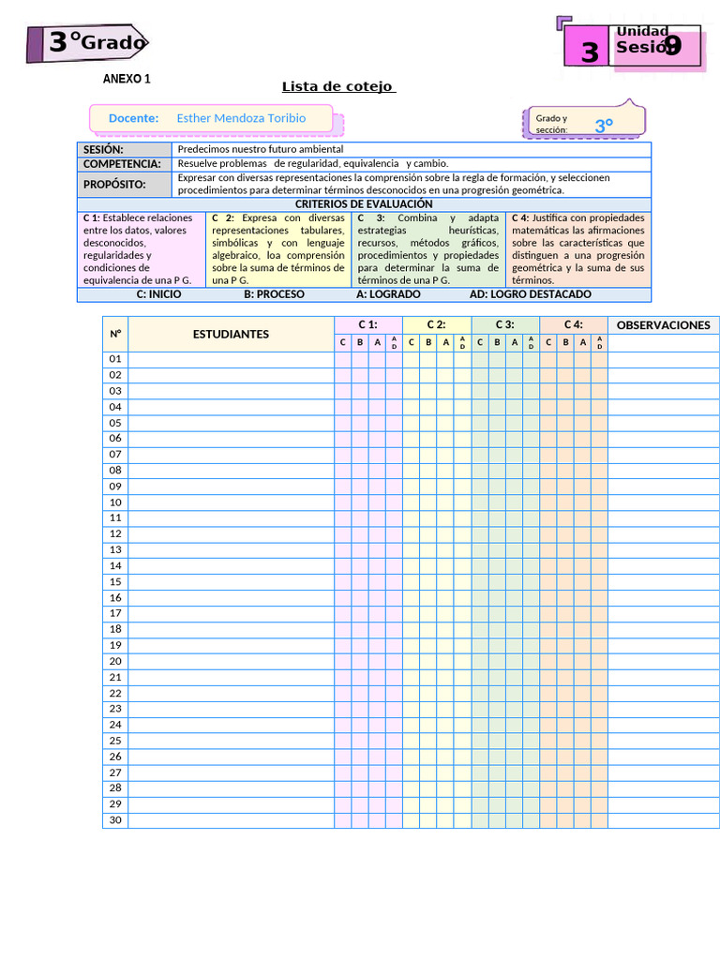Image resolution: width=720 pixels, height=960 pixels.
Task: Click the "ESTUDIANTES" column header
Action: tap(231, 335)
